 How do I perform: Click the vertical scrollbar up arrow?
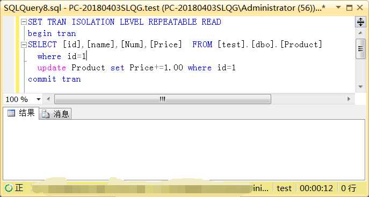point(360,33)
